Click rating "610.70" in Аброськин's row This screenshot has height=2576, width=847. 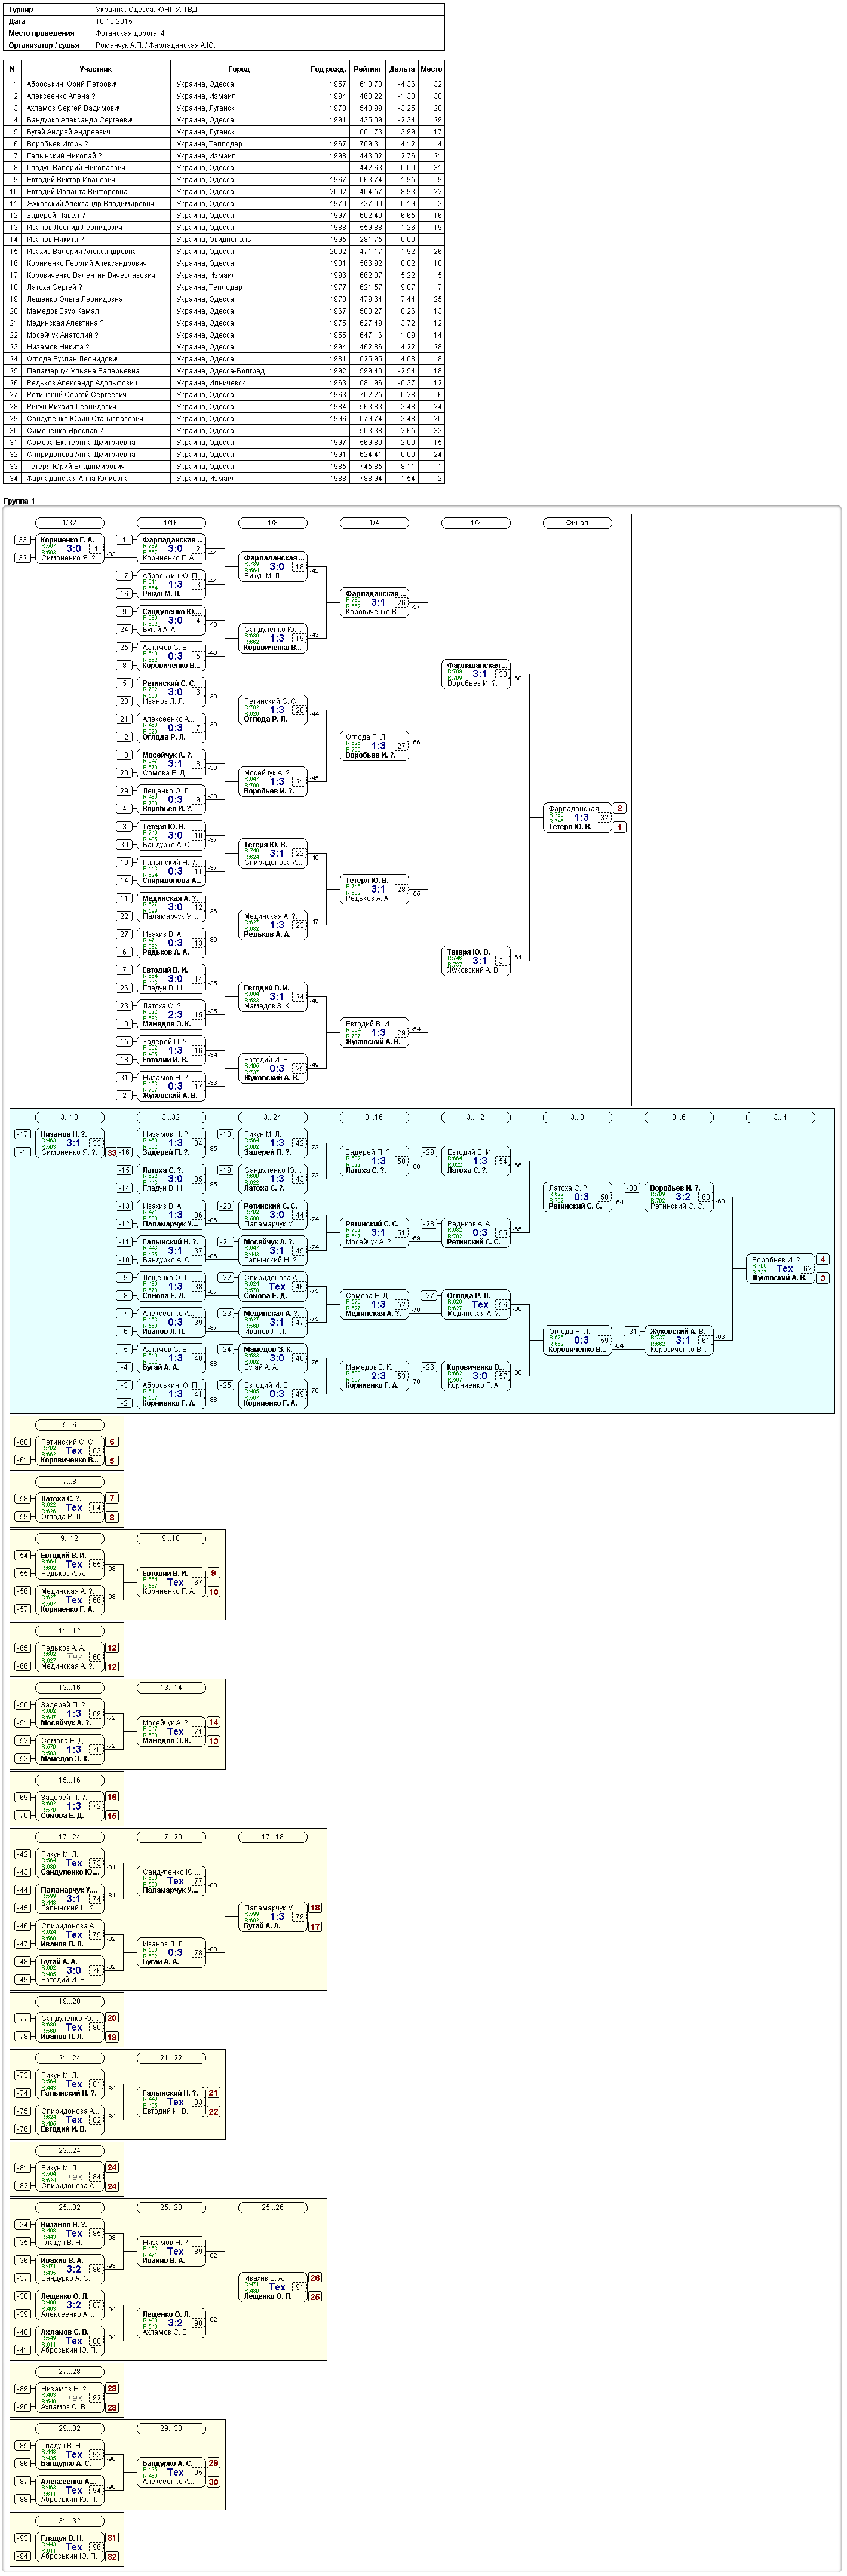371,84
